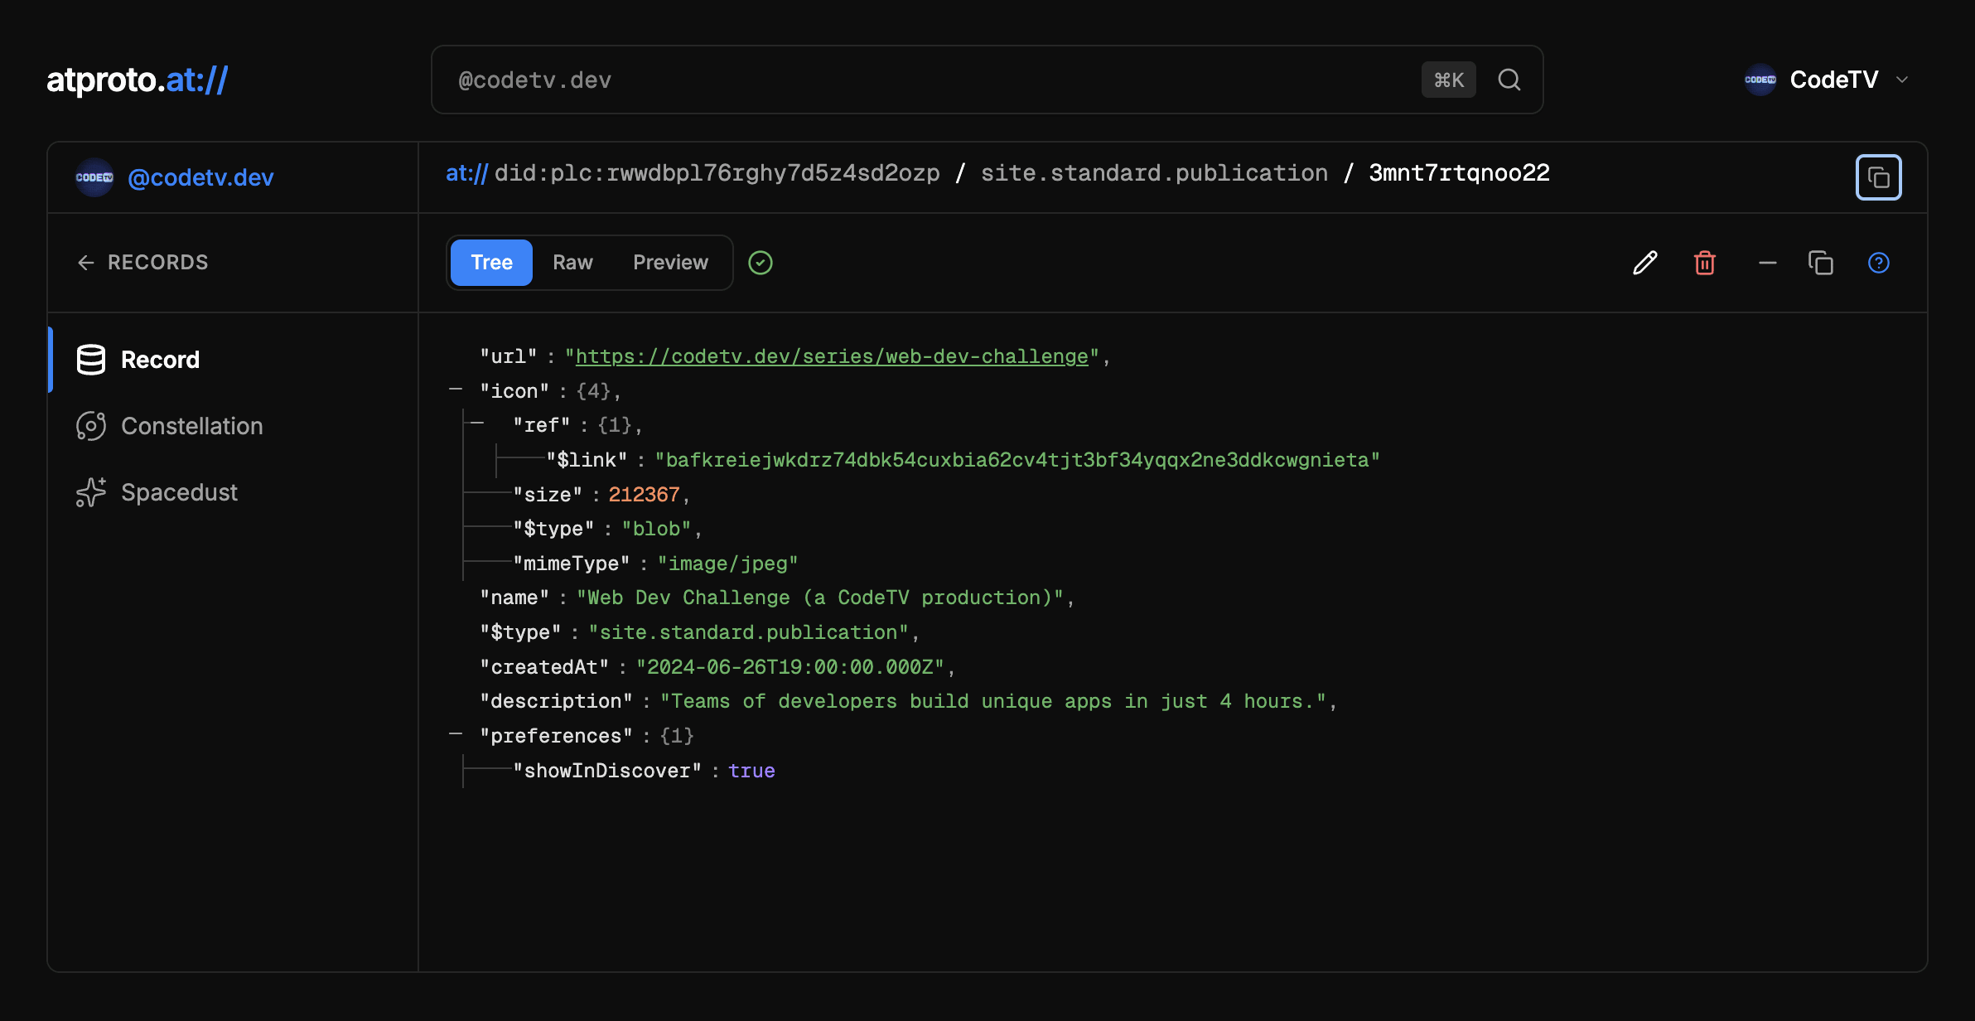Edit the record with pencil icon

click(x=1645, y=263)
